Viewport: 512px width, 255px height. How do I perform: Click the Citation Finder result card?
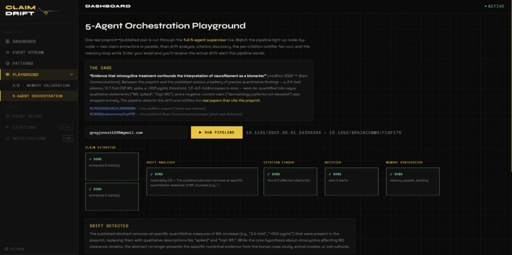click(x=290, y=181)
